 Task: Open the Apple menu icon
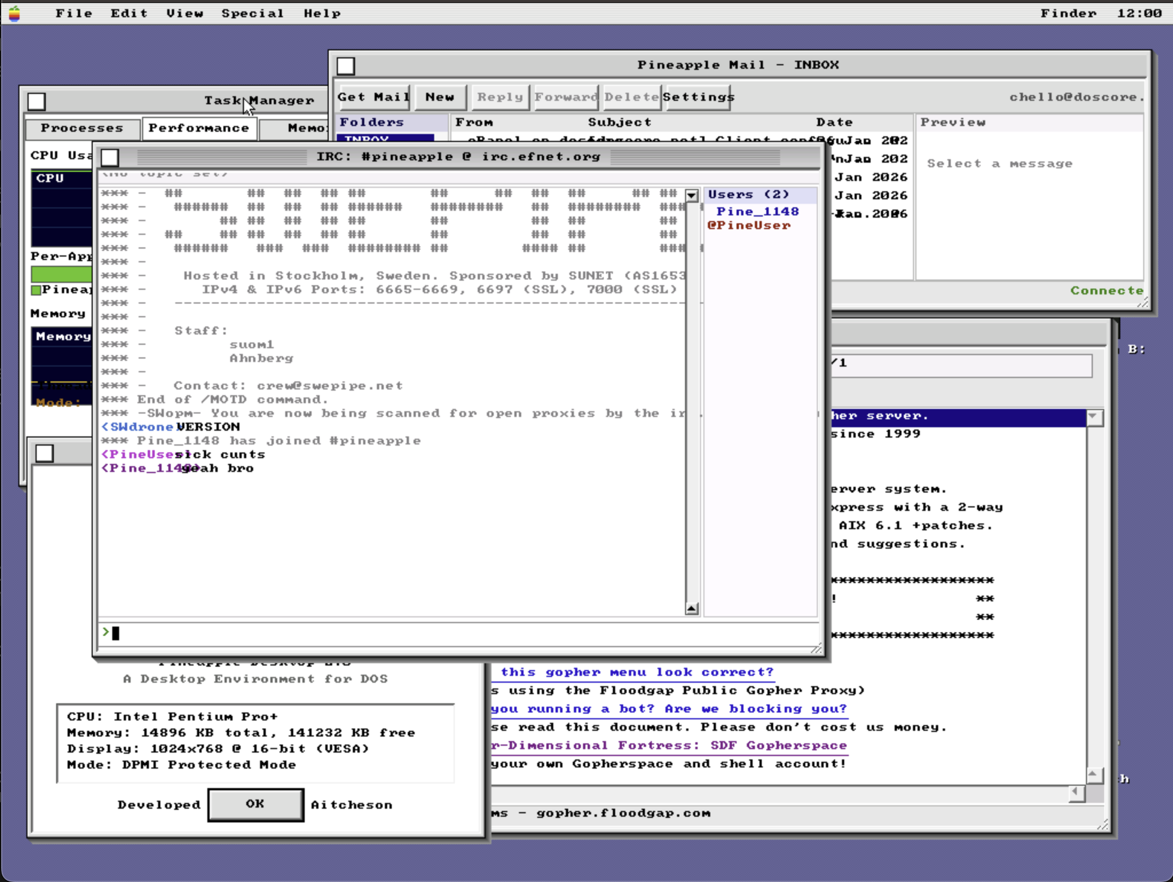point(14,13)
